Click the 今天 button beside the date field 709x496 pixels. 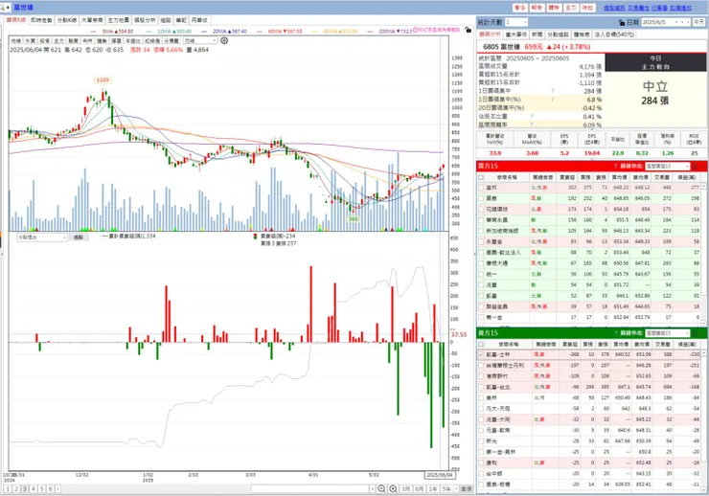(699, 22)
